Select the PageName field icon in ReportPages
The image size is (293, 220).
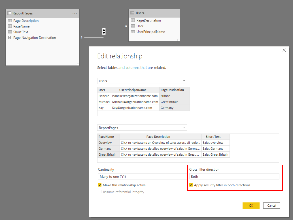pyautogui.click(x=10, y=26)
